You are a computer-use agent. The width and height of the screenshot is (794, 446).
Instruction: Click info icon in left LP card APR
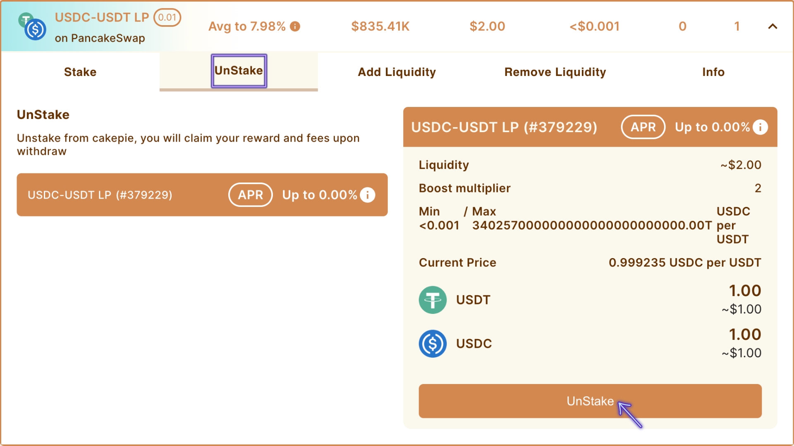(x=367, y=195)
